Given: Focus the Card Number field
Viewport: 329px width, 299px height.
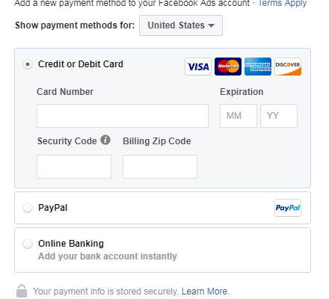Looking at the screenshot, I should pos(123,116).
